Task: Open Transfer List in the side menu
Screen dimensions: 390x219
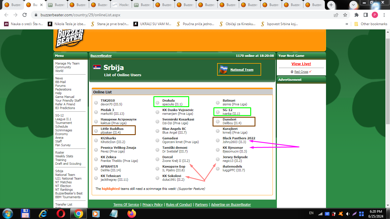Action: [64, 204]
